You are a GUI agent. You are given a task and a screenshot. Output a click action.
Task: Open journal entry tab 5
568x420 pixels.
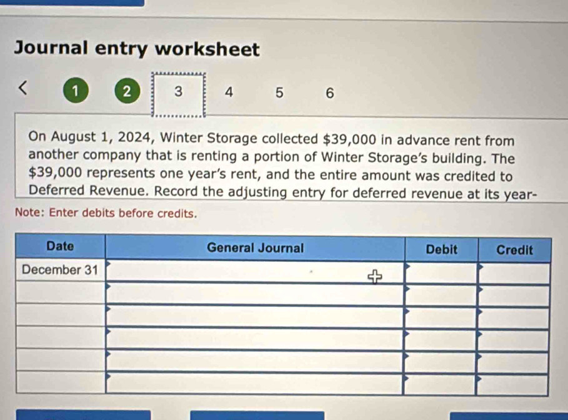tap(279, 92)
